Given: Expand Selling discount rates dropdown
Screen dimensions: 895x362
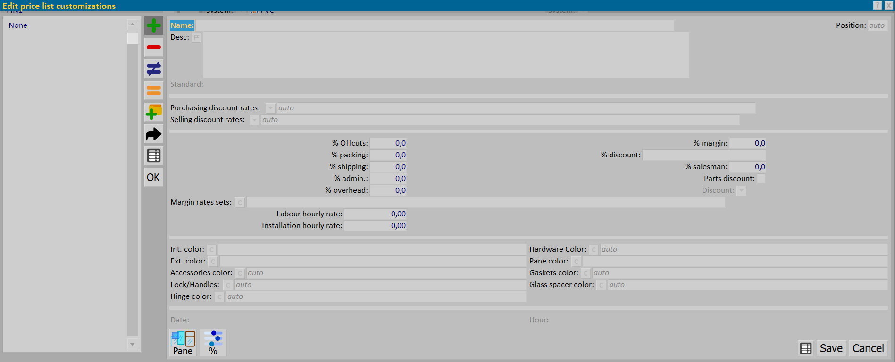Looking at the screenshot, I should pos(254,120).
